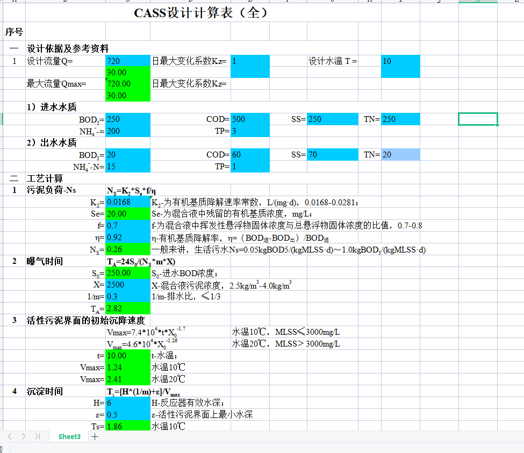This screenshot has height=453, width=524.
Task: Select the influent TP value 3
Action: (x=250, y=131)
